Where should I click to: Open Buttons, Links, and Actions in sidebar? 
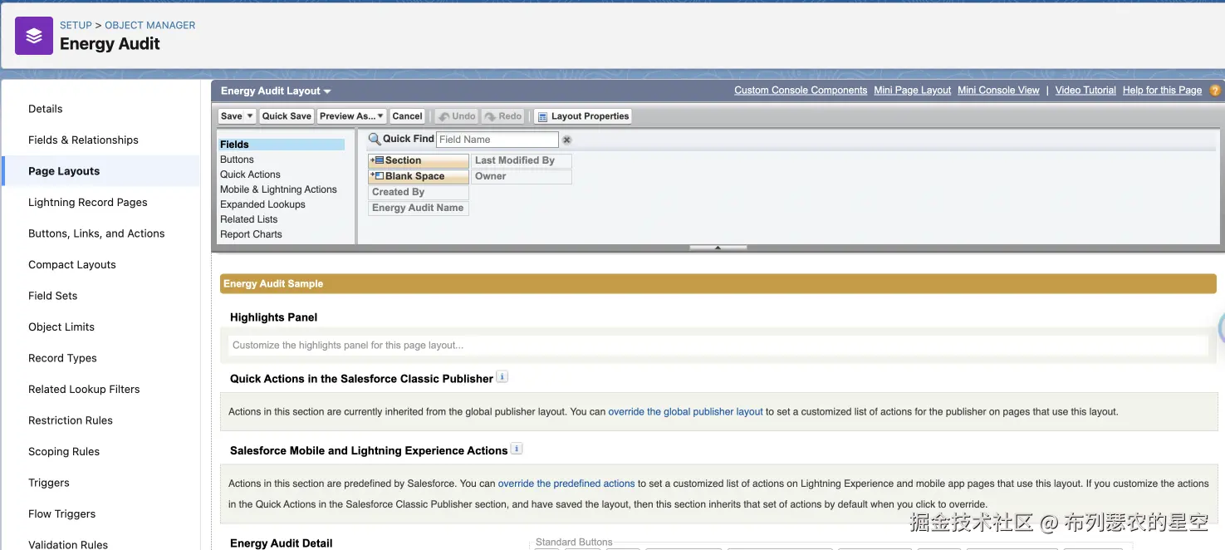point(96,233)
